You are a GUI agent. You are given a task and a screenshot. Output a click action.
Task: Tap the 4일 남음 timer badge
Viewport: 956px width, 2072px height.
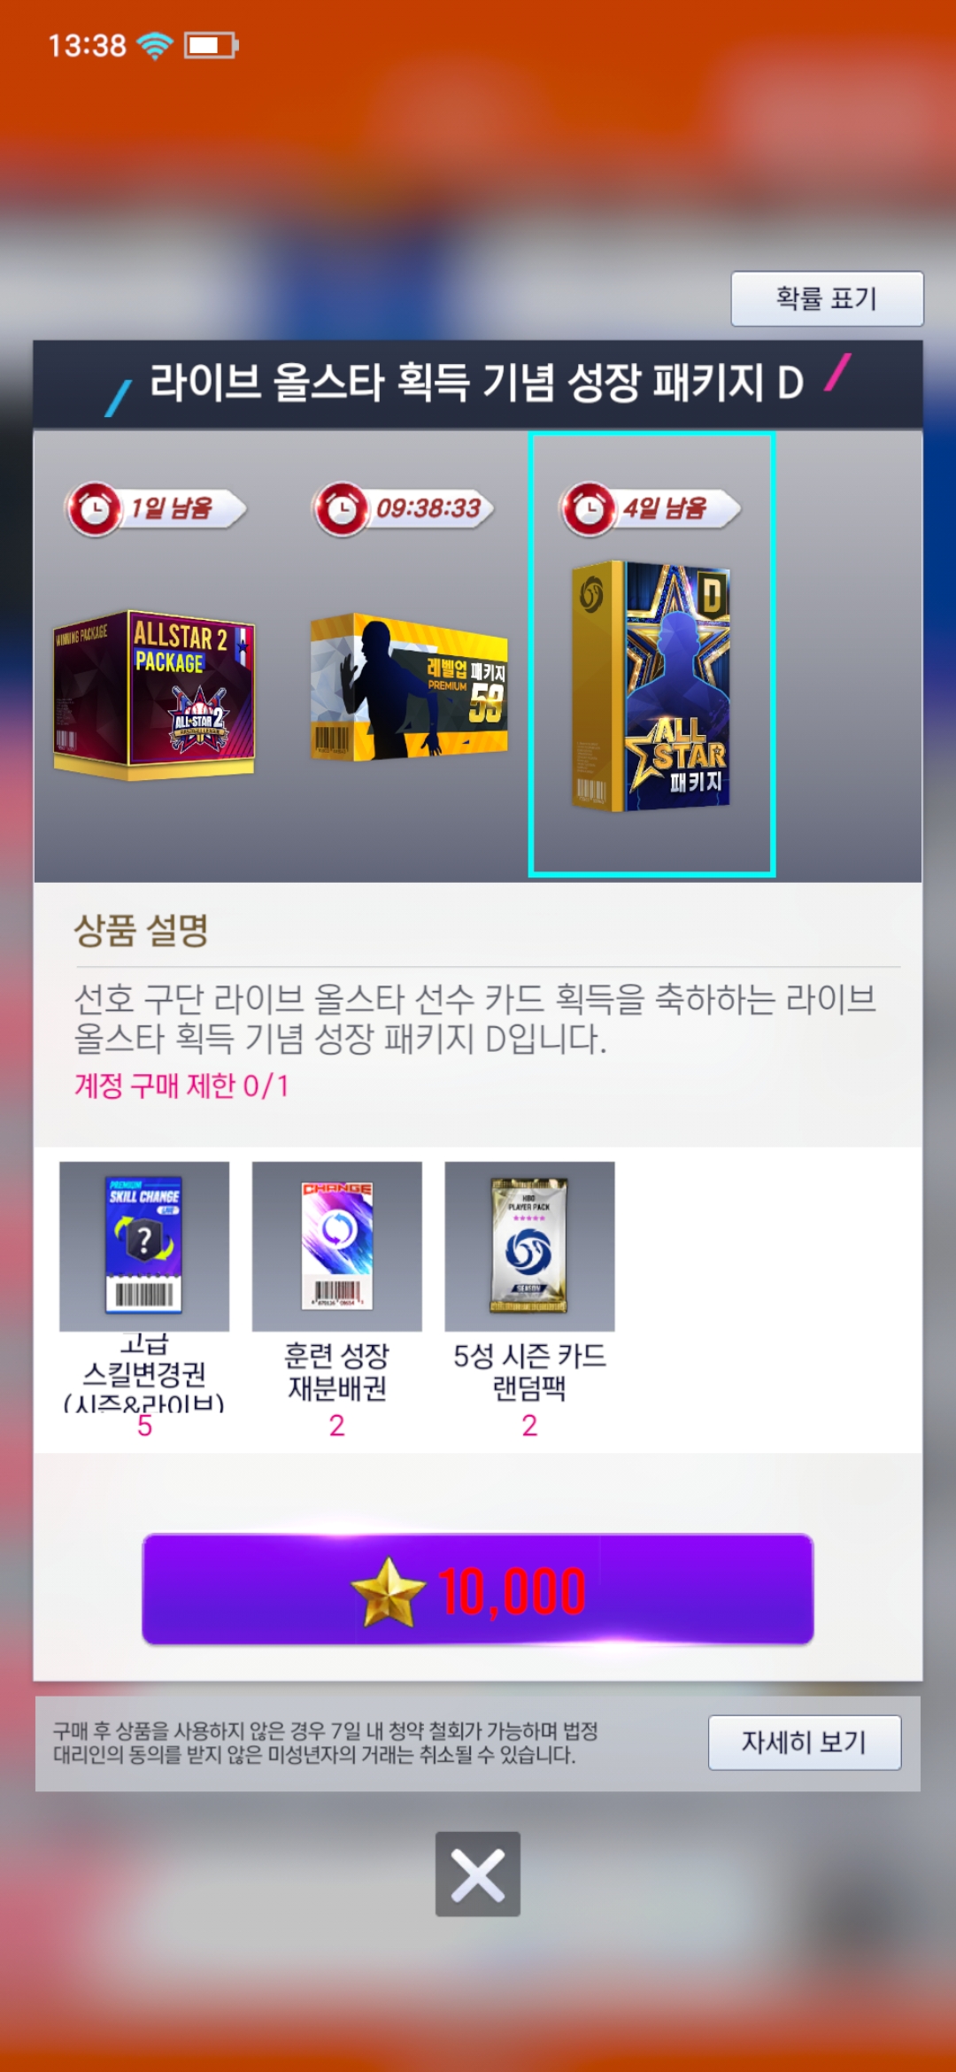[x=650, y=508]
